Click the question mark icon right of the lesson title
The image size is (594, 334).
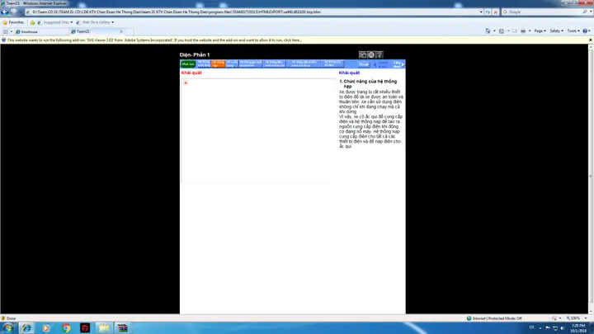[x=379, y=55]
